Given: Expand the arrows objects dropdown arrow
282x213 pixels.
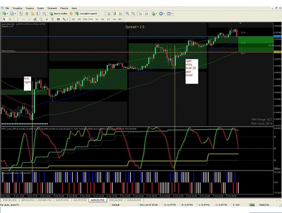Looking at the screenshot, I should 67,19.
